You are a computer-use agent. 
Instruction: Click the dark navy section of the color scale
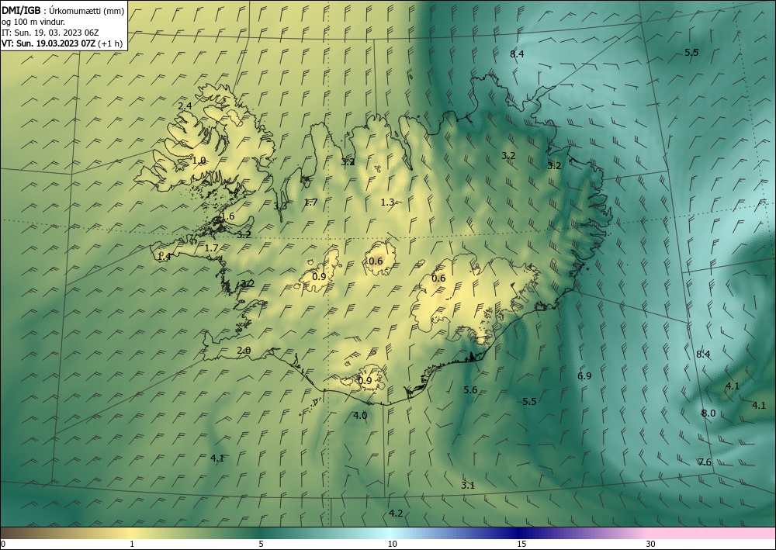click(517, 533)
